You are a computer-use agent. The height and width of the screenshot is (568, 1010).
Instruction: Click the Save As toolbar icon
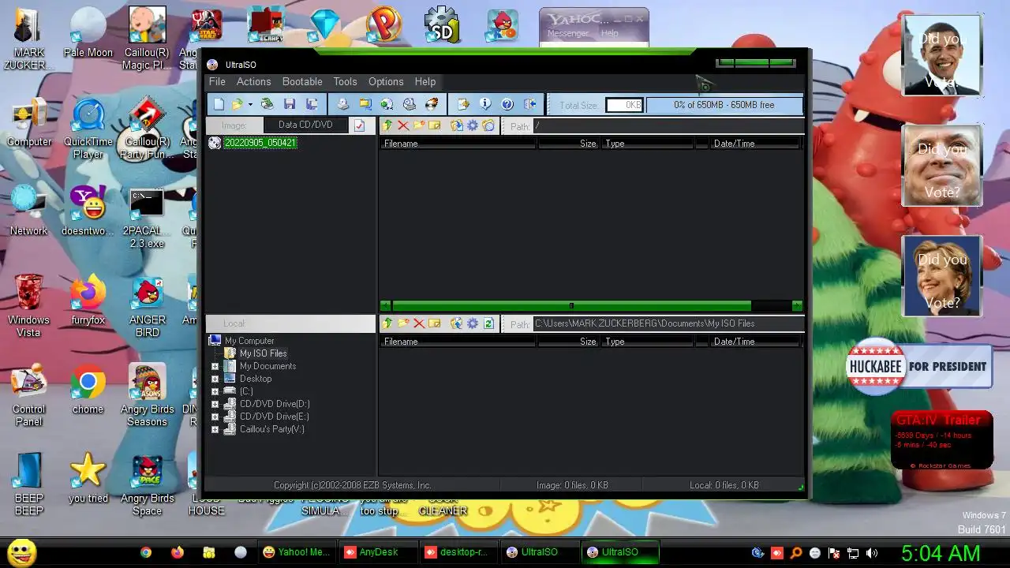pyautogui.click(x=312, y=104)
